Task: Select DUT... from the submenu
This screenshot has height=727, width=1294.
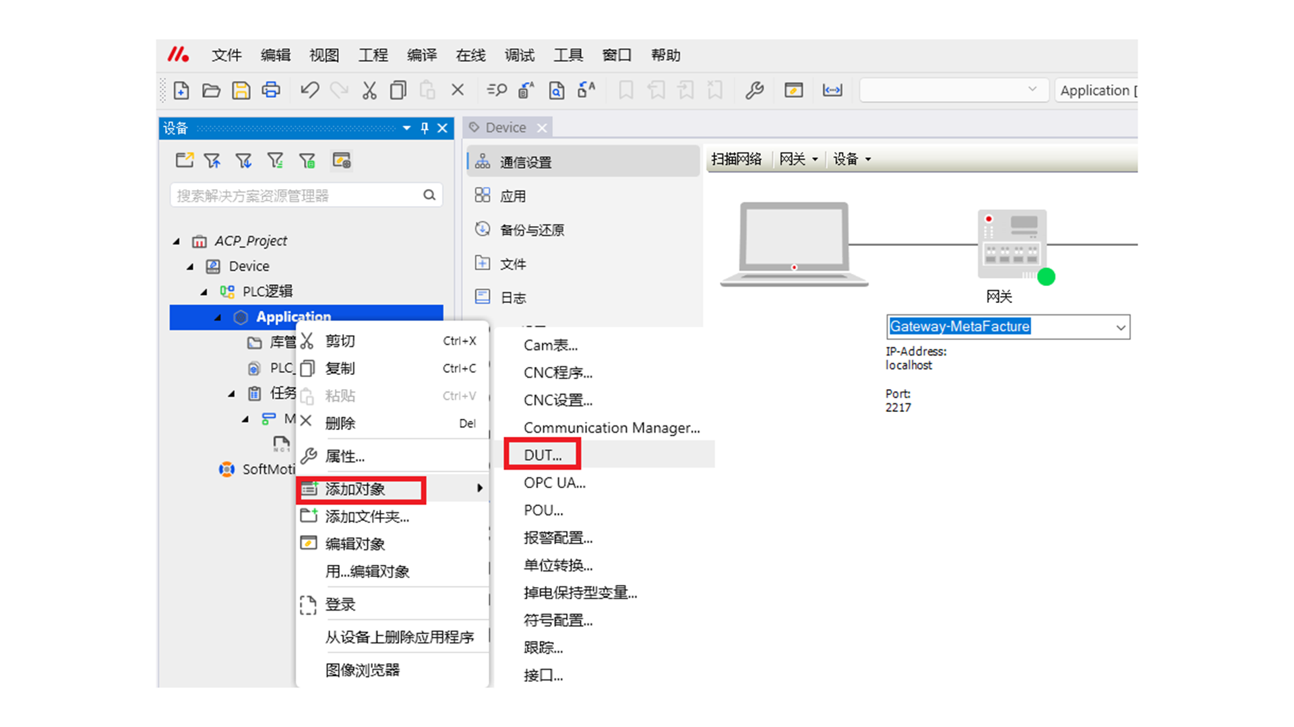Action: pos(543,455)
